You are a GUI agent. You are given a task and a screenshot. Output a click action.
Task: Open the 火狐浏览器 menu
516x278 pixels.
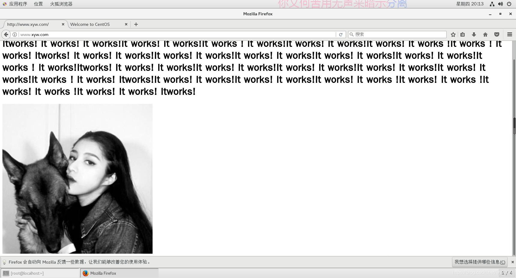pyautogui.click(x=61, y=4)
